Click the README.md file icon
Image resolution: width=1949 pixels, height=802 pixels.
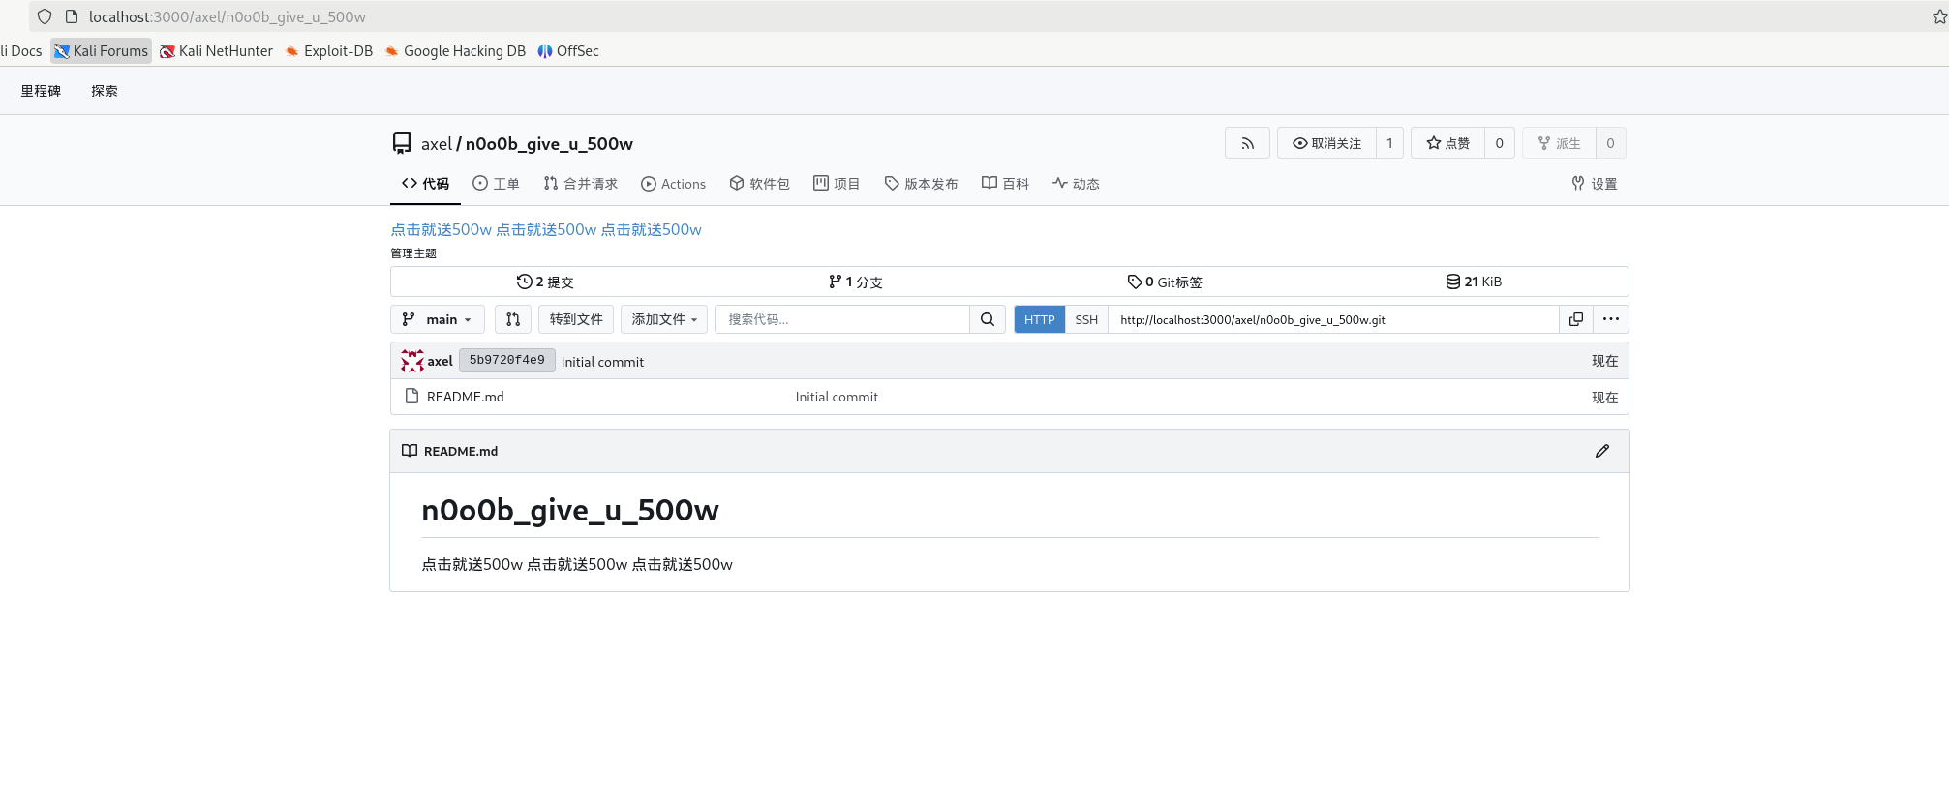pyautogui.click(x=411, y=396)
